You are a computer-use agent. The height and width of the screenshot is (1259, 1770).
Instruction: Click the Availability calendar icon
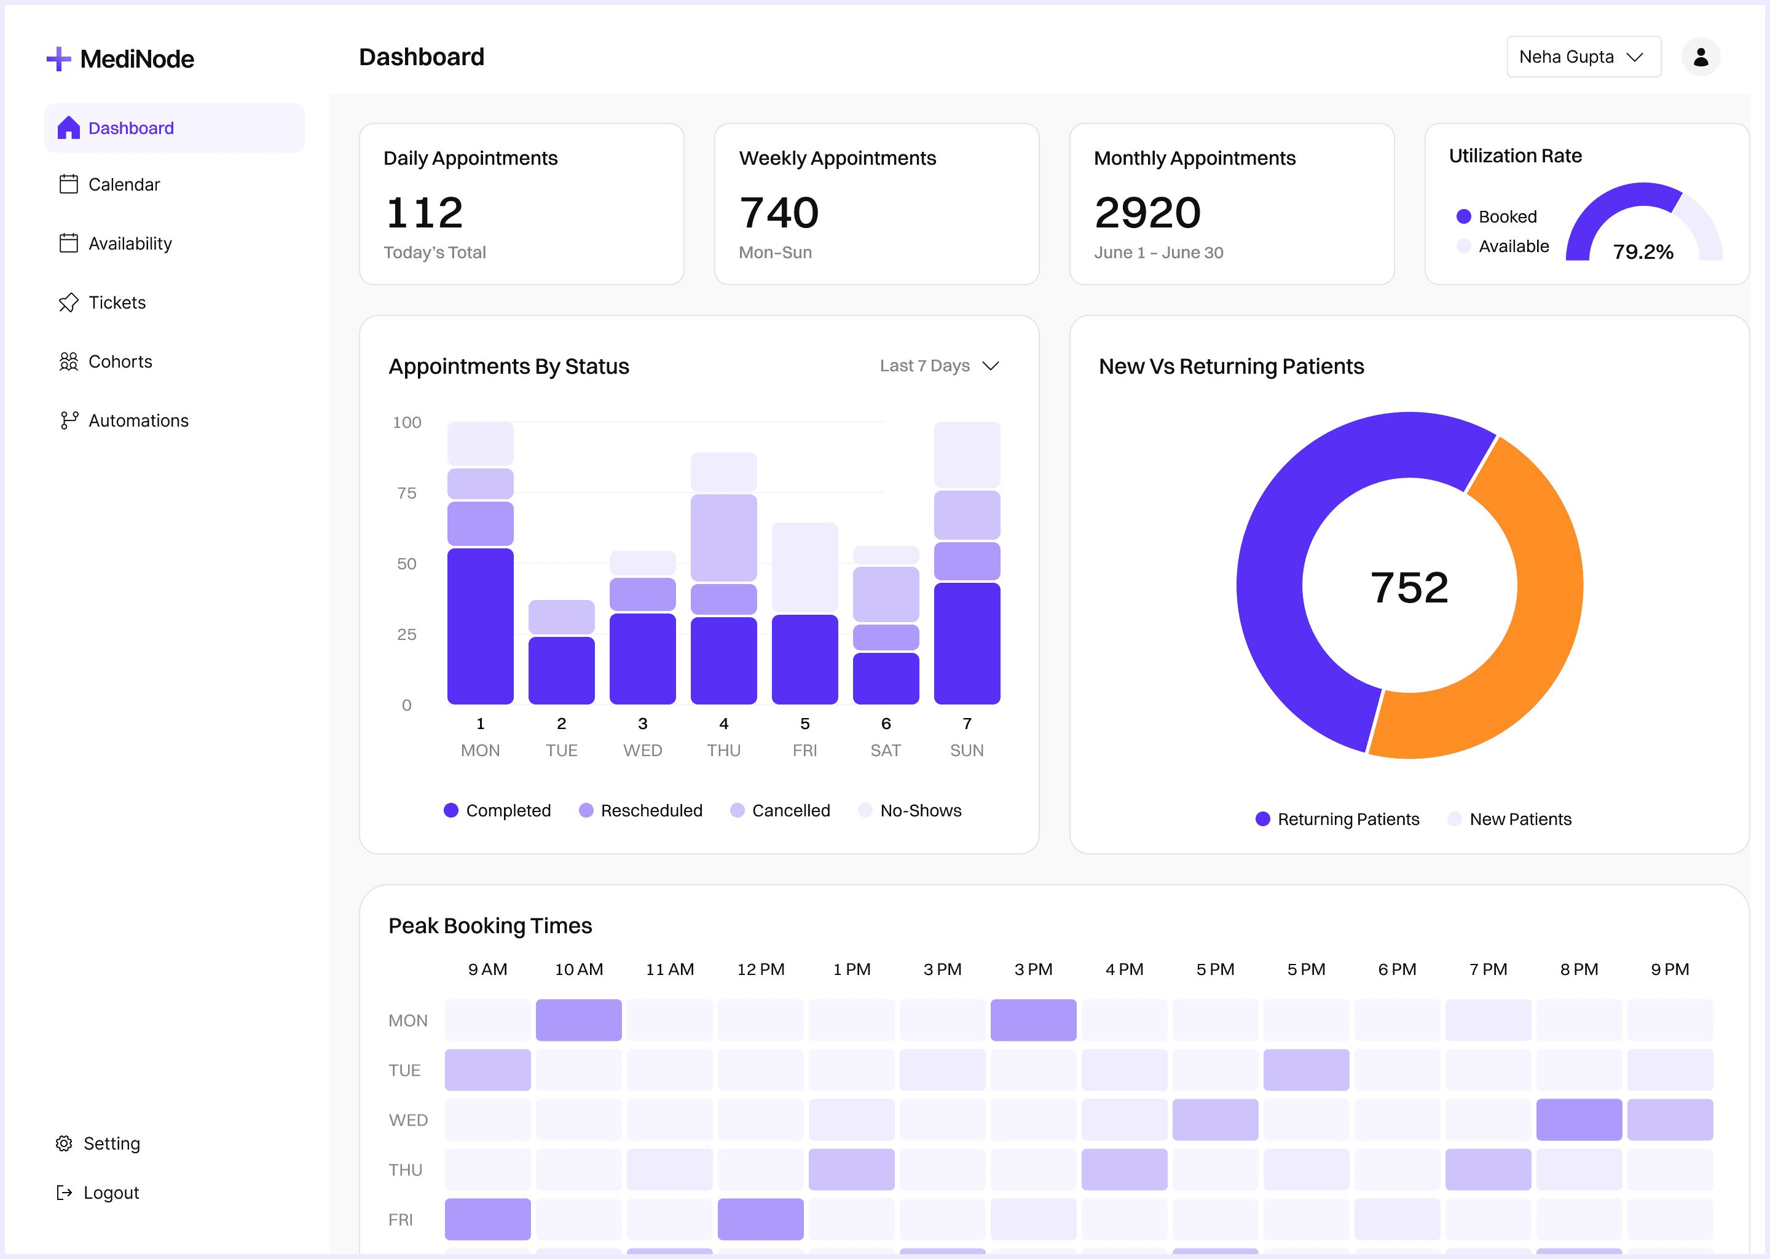tap(68, 243)
